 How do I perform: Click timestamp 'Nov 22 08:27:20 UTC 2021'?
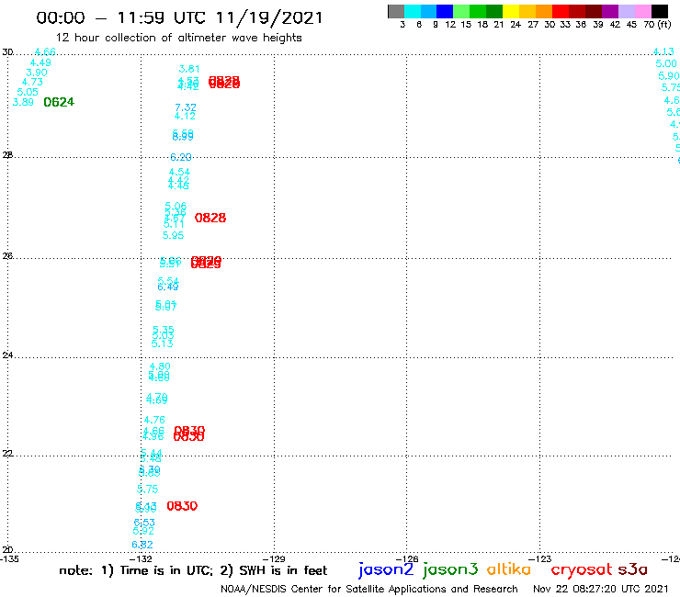point(601,589)
